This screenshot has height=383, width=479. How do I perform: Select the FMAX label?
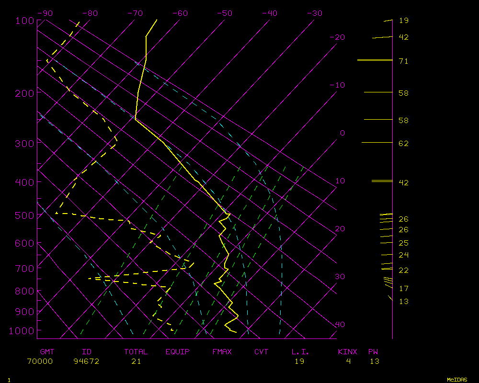pos(222,352)
